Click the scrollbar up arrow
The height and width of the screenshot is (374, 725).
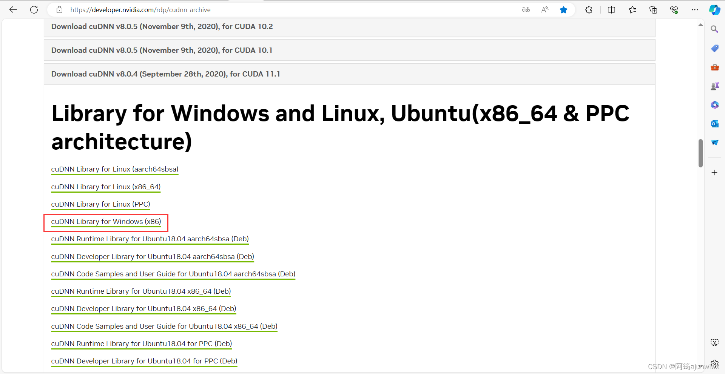700,25
